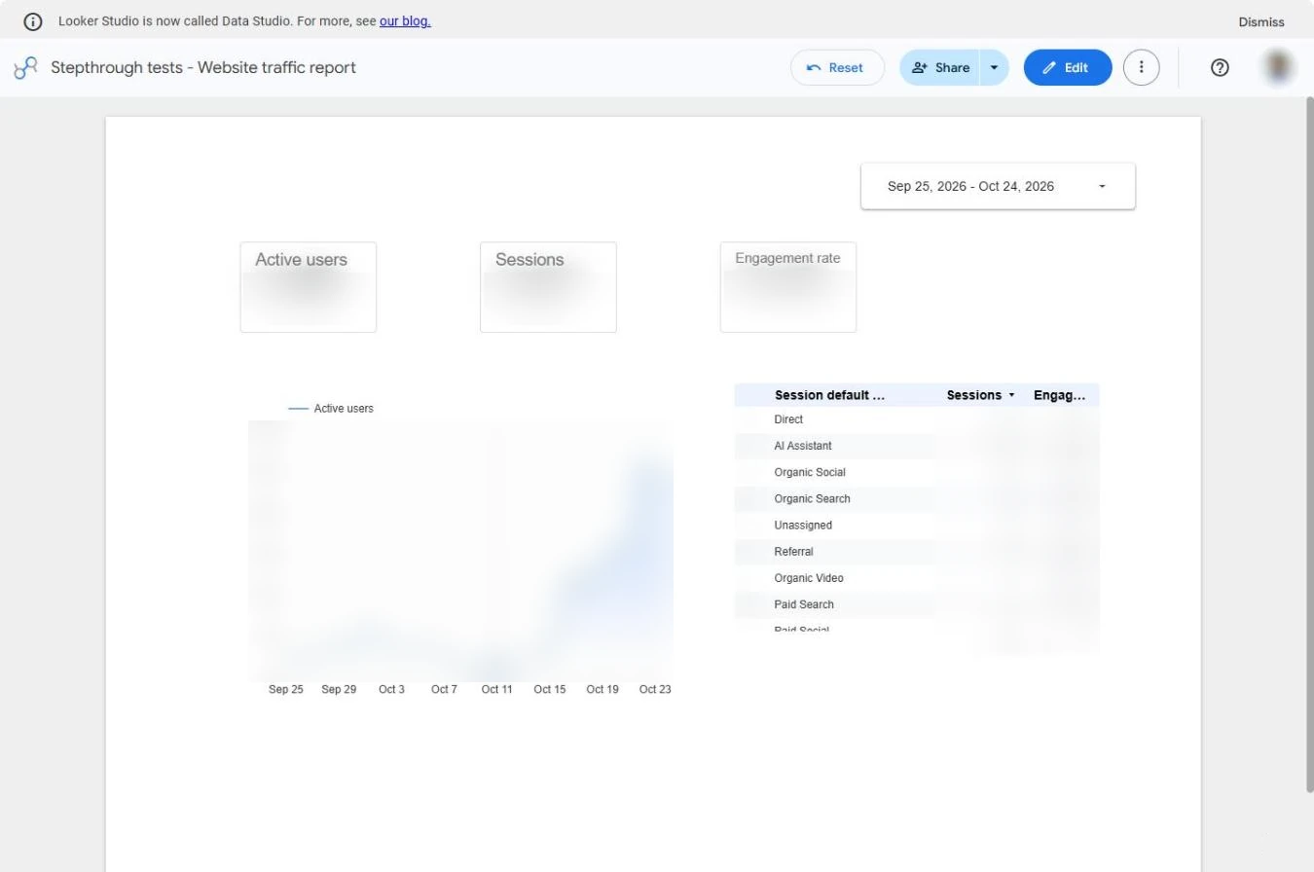The image size is (1314, 872).
Task: Select the Active users scorecard
Action: pos(308,287)
